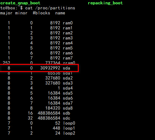
Task: Select the sda3 partition name
Action: coord(68,83)
